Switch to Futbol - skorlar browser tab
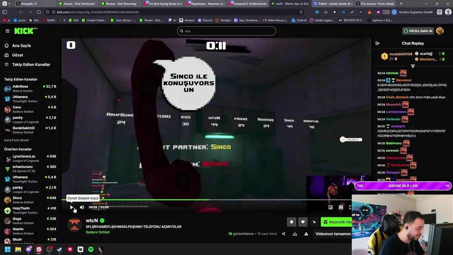The image size is (453, 255). [333, 4]
